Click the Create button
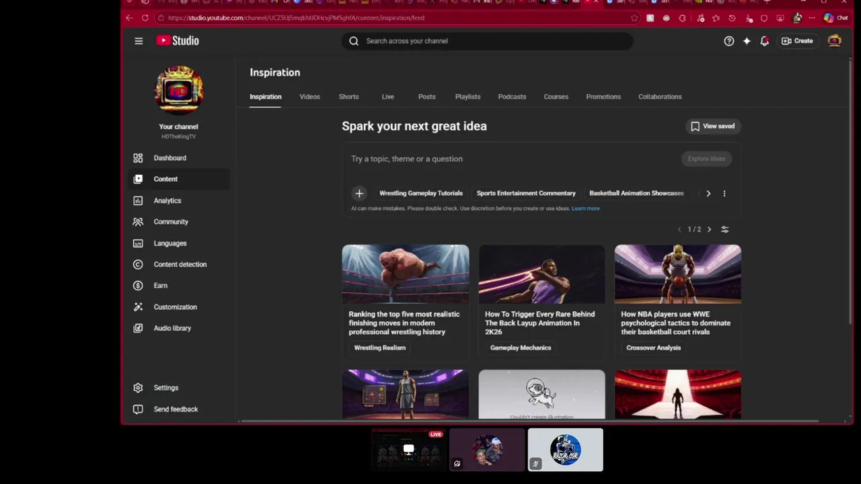 point(797,41)
